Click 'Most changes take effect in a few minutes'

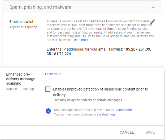84,110
